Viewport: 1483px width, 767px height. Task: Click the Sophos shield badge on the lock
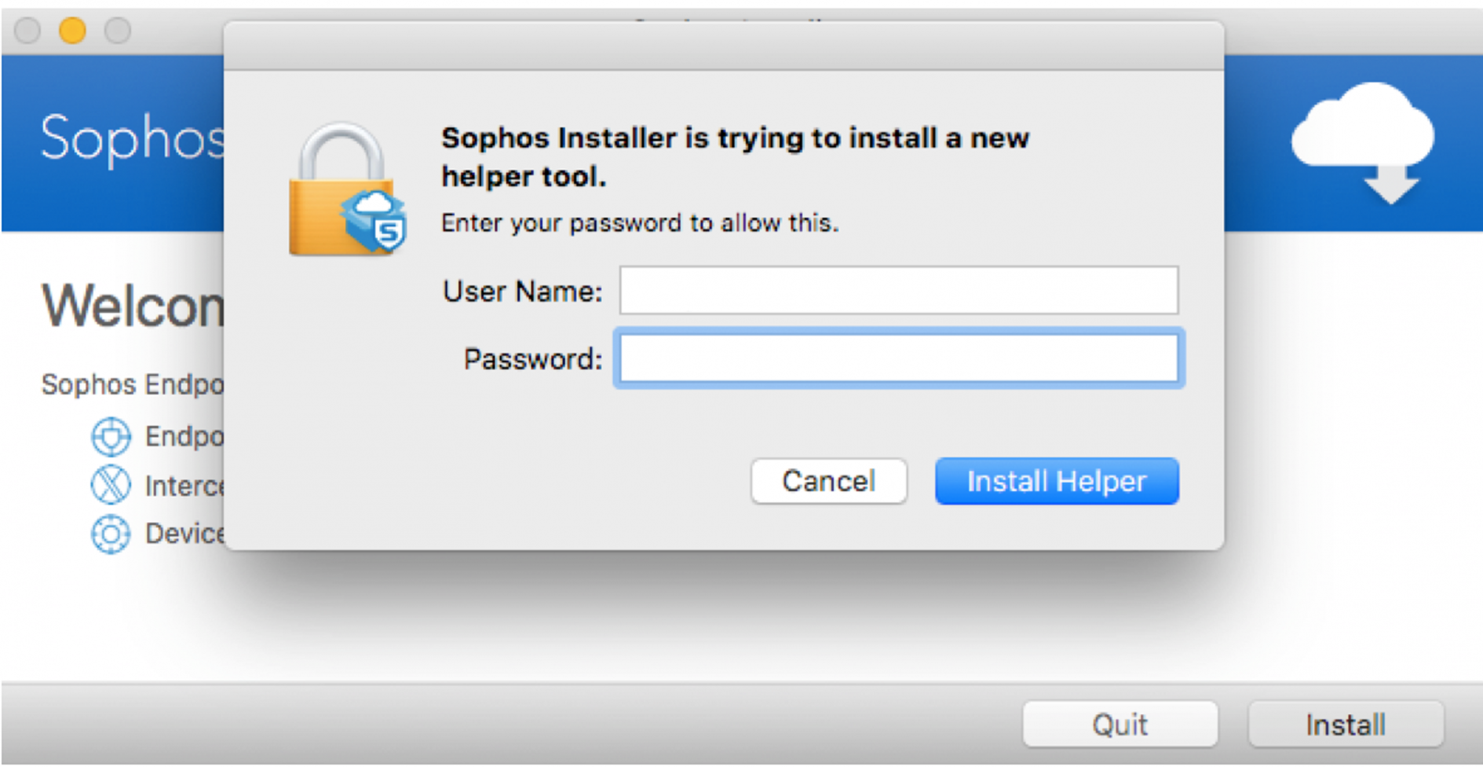click(x=375, y=223)
